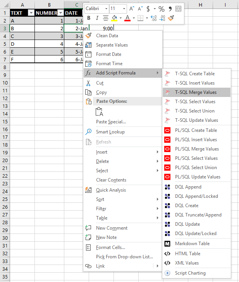Click DQL Append icon
This screenshot has width=239, height=282.
tap(167, 187)
